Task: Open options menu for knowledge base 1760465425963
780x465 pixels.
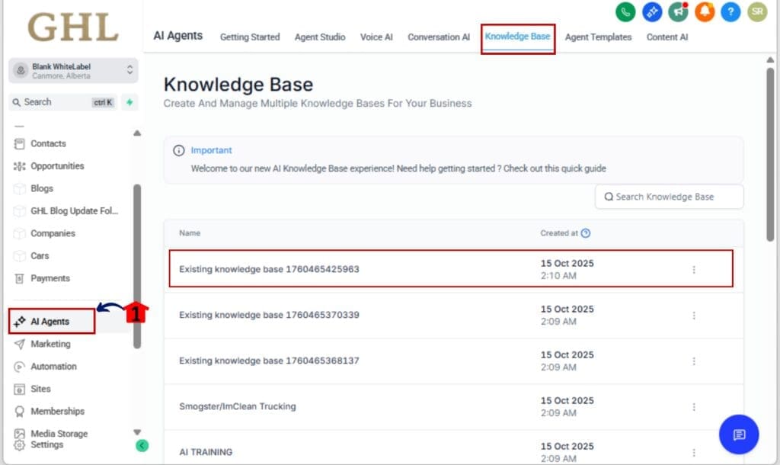Action: pyautogui.click(x=694, y=269)
